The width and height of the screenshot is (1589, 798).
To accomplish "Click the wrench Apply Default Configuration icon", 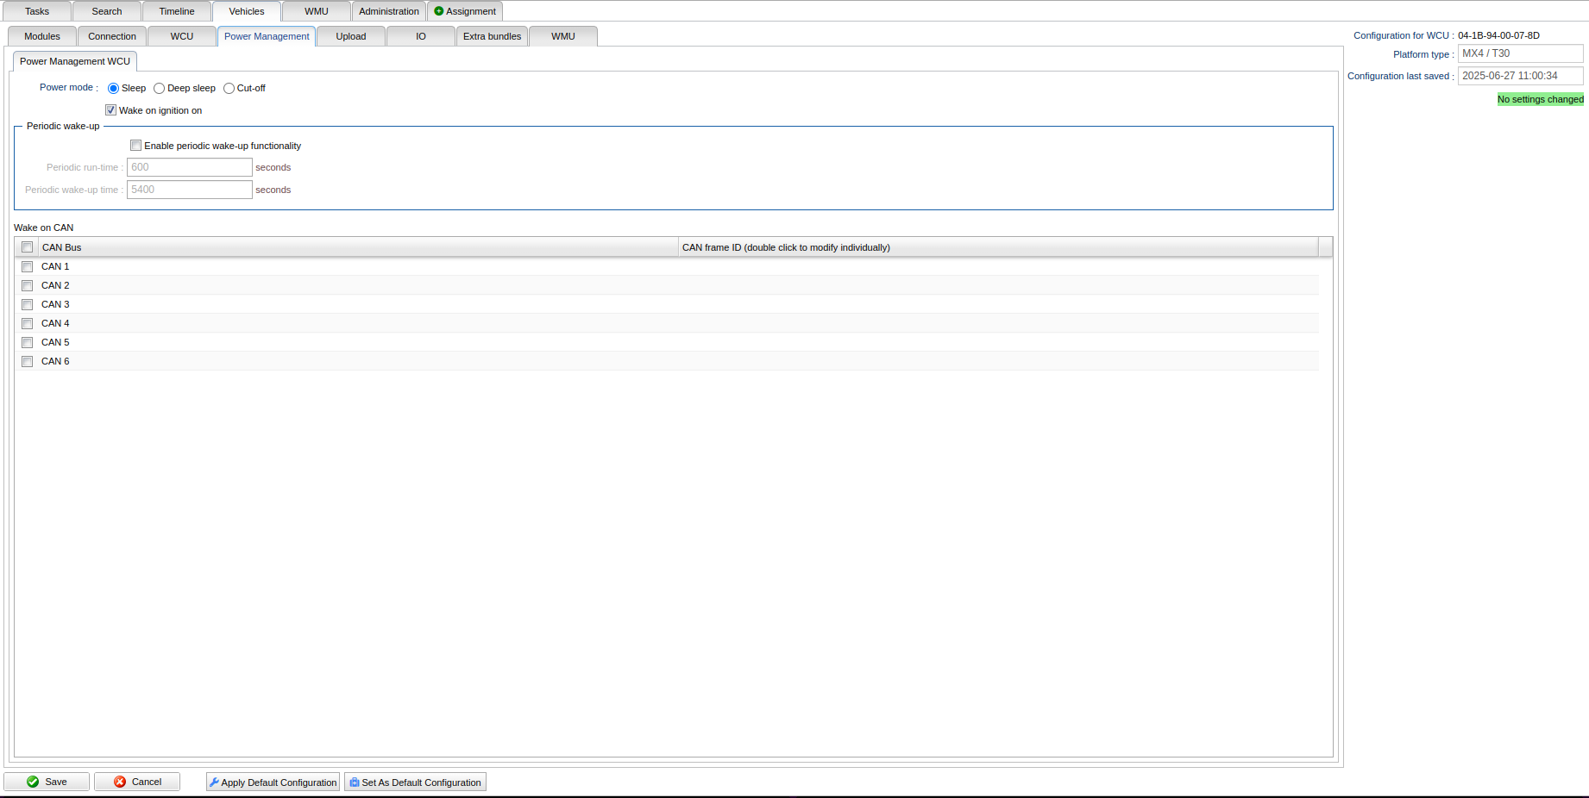I will (x=214, y=782).
